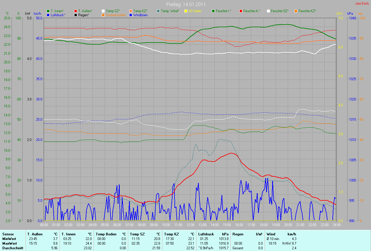
Task: Click the green T. Innen legend square
Action: (x=48, y=11)
